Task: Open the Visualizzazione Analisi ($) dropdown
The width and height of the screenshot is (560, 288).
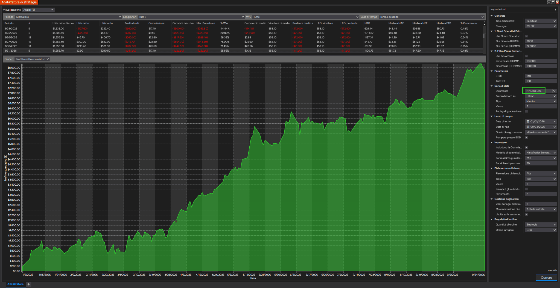Action: click(38, 10)
